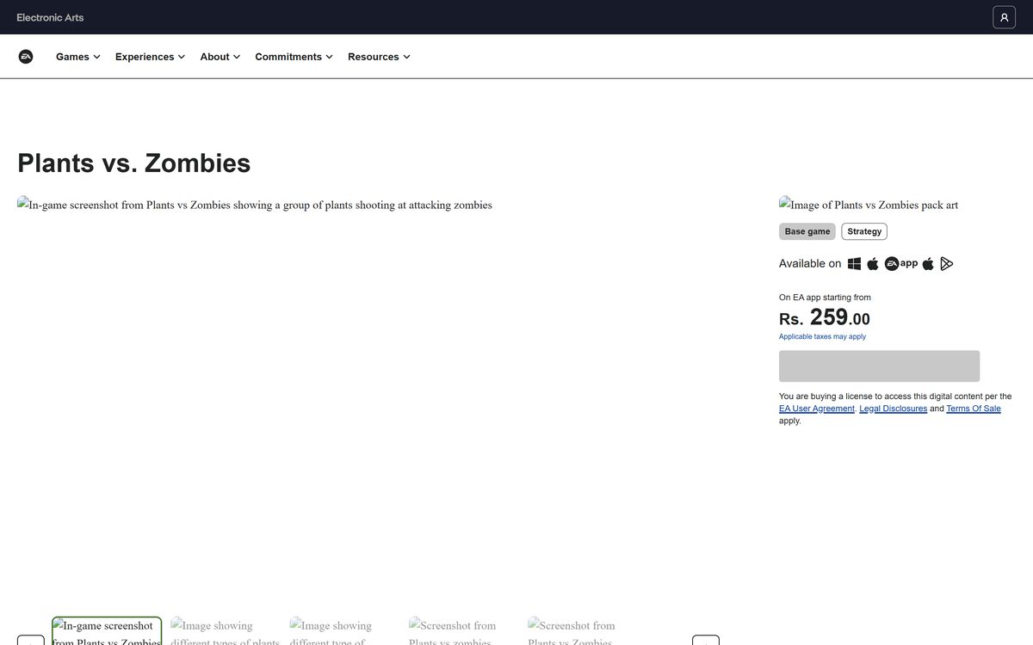Click the 'Available on' label
The height and width of the screenshot is (645, 1033).
click(810, 264)
